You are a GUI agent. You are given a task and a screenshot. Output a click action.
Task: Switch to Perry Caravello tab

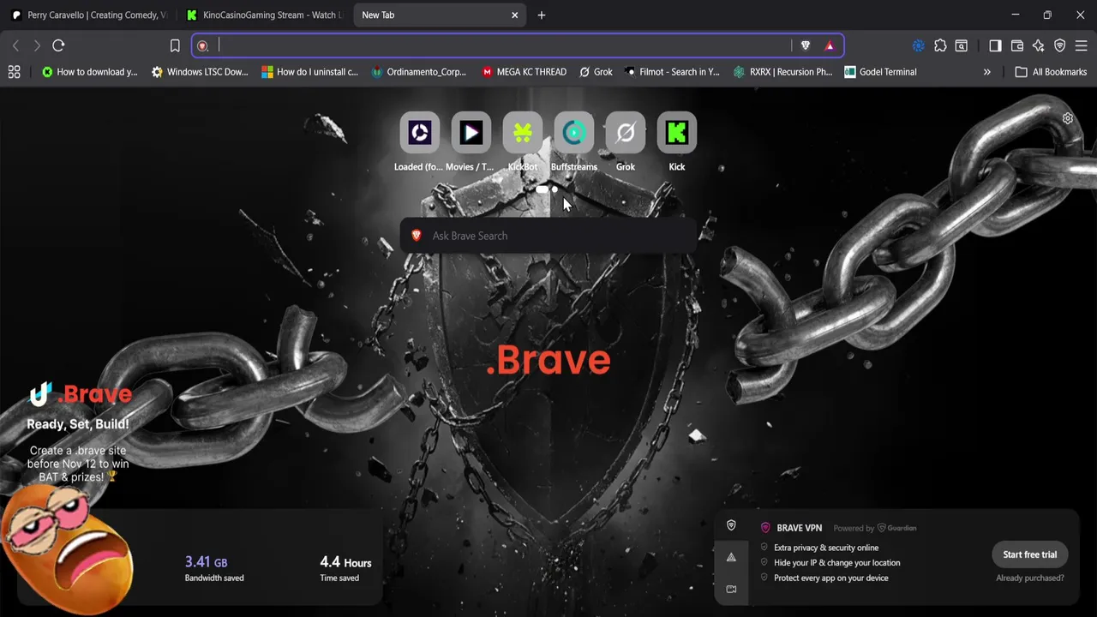pos(90,15)
